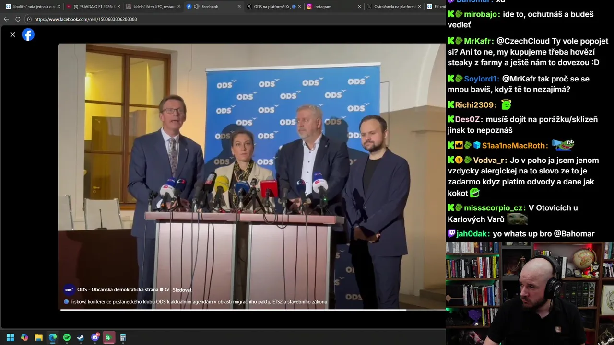Click the @CzechCloud mention in MrKafr's message

524,41
